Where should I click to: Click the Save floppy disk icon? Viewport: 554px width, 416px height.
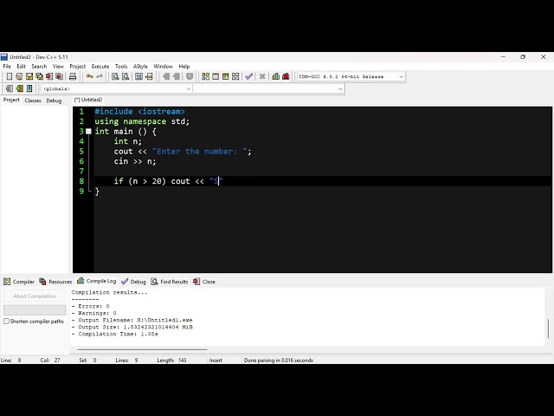pos(29,76)
